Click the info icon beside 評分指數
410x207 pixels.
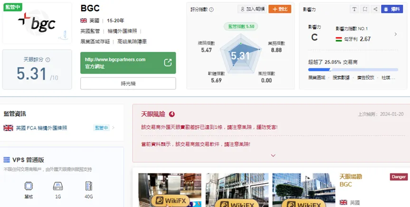click(x=211, y=9)
